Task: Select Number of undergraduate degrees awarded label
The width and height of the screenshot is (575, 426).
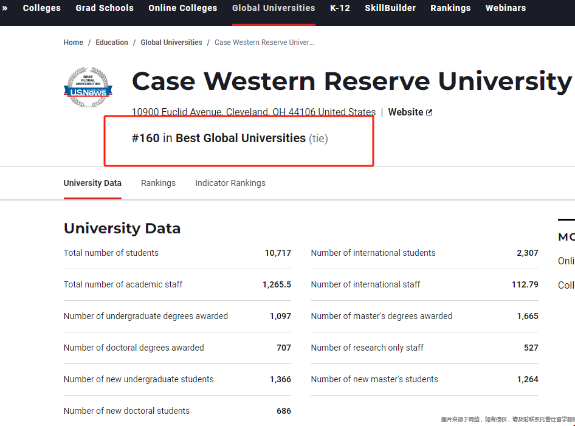Action: pyautogui.click(x=146, y=316)
